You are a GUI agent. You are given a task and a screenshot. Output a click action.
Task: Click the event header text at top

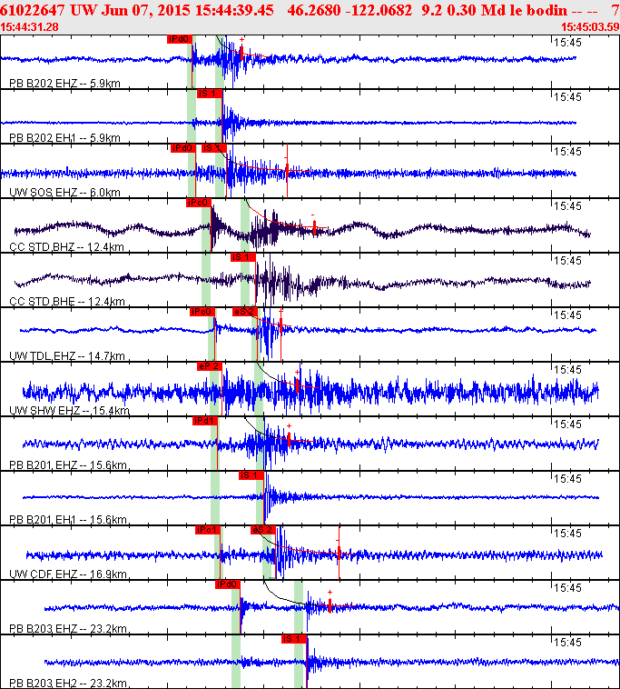coord(307,10)
